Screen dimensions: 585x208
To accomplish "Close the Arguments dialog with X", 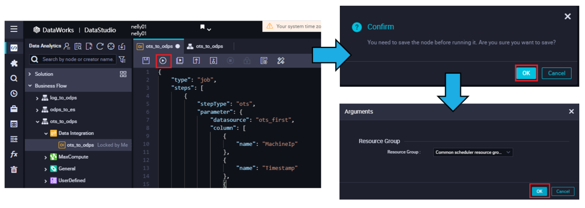I will pos(571,112).
